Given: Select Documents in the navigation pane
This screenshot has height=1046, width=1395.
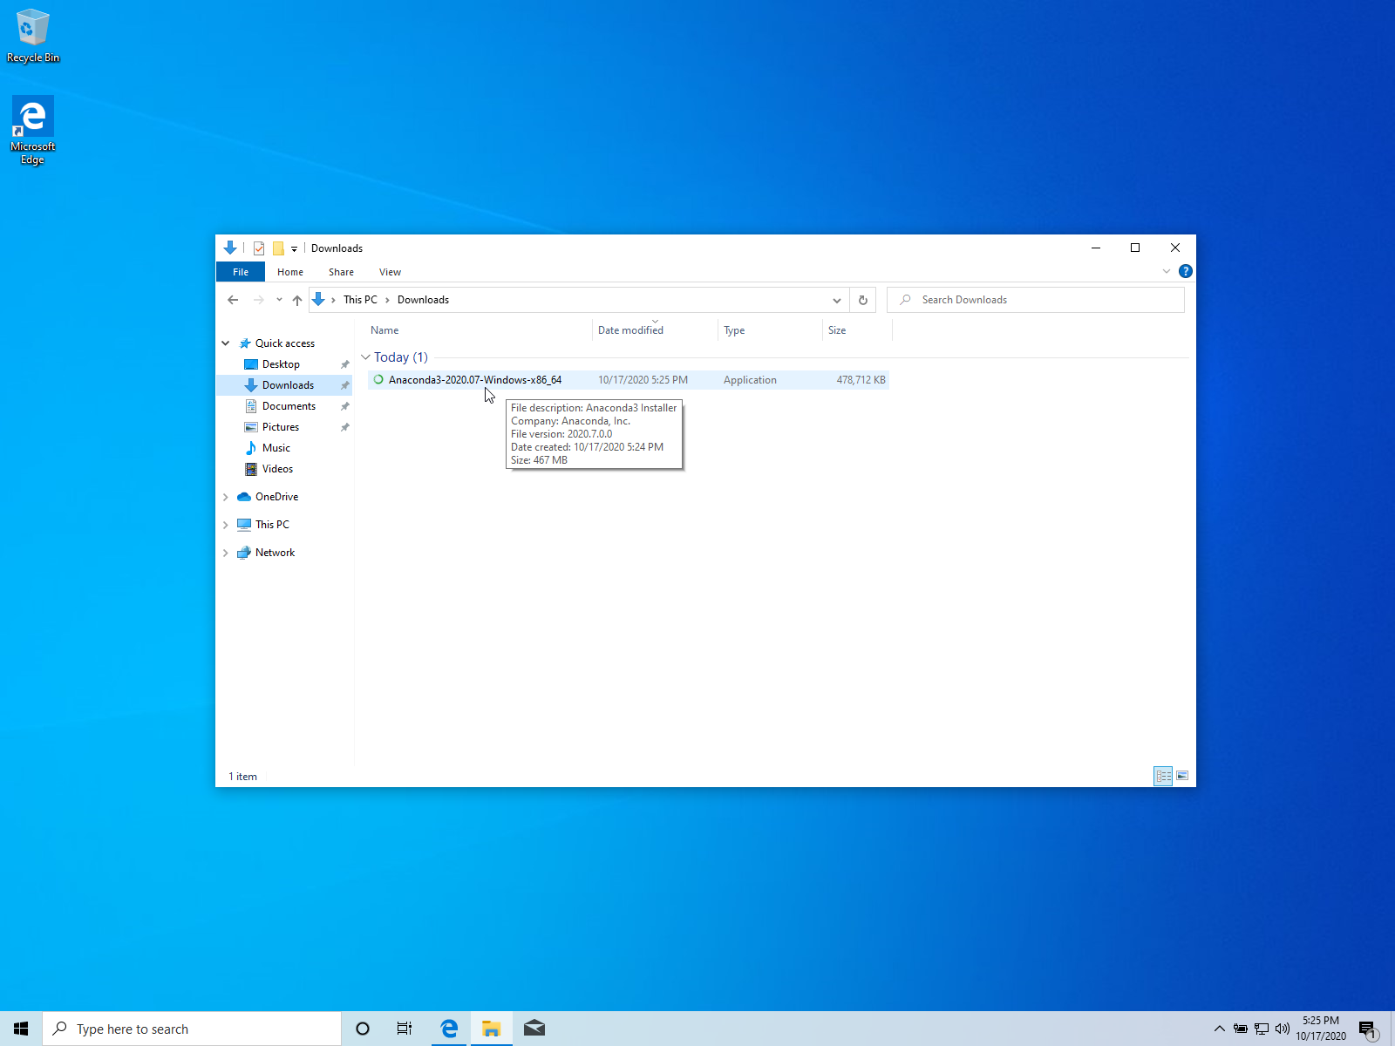Looking at the screenshot, I should coord(289,406).
